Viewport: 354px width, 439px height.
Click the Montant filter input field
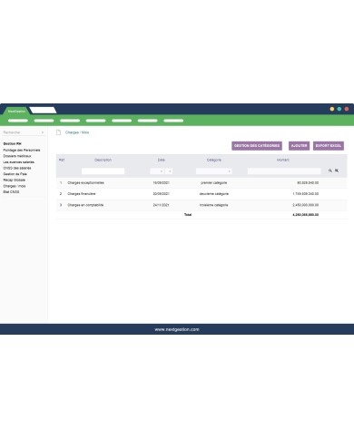coord(284,171)
